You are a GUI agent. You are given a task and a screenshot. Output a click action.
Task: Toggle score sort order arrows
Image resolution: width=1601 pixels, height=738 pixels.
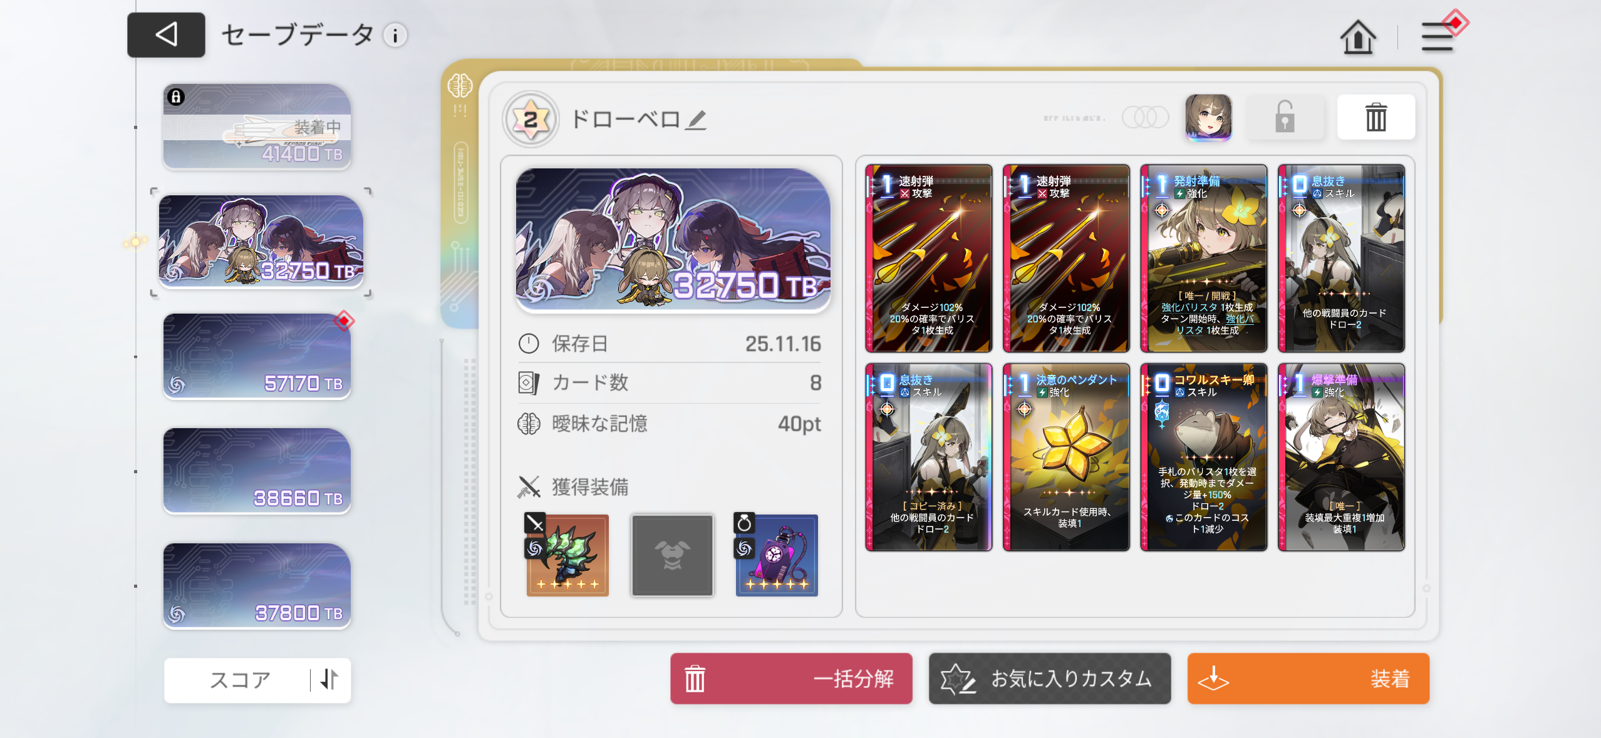click(329, 679)
